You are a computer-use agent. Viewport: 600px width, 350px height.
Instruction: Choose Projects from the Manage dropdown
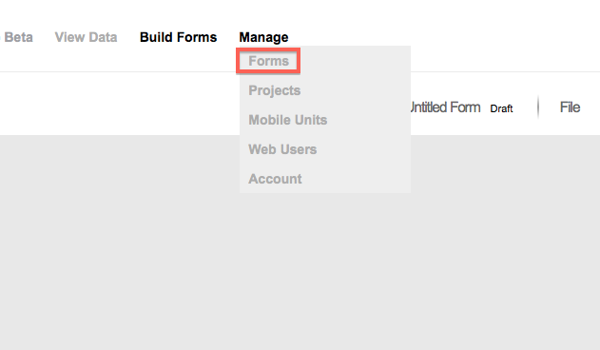coord(275,90)
